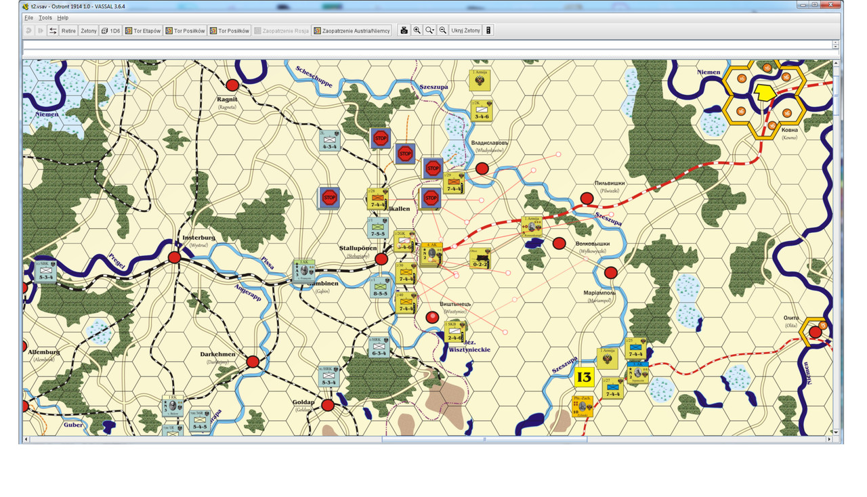Select the STOP marker below the 2L counter

pos(330,198)
